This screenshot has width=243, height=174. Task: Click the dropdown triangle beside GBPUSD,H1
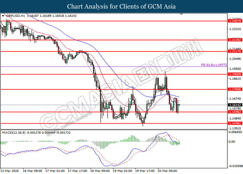coord(3,16)
